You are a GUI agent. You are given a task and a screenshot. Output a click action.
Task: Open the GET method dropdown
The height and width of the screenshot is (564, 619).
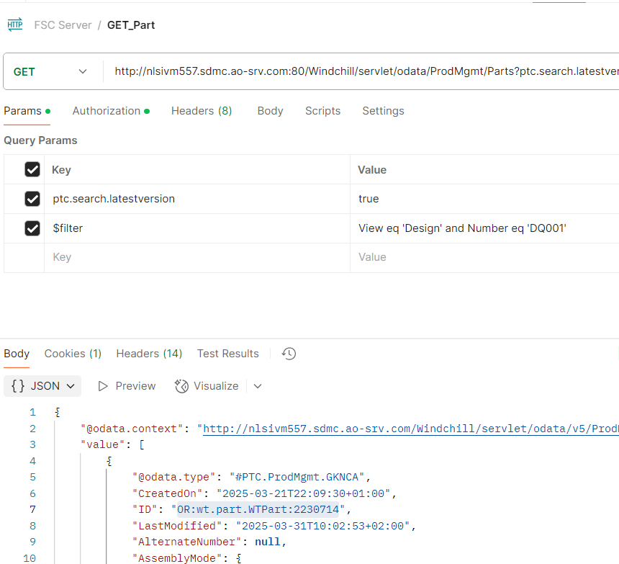point(82,71)
